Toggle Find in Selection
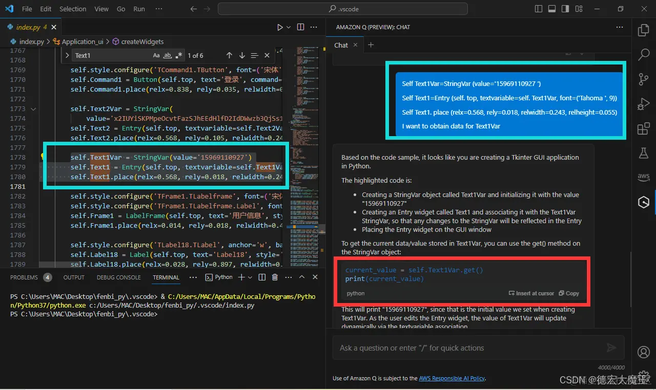The image size is (656, 390). [255, 55]
